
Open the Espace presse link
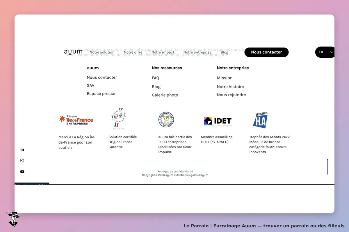point(101,94)
